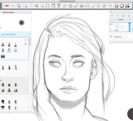133x121 pixels.
Task: Enable the French Curve guide
Action: pos(76,6)
